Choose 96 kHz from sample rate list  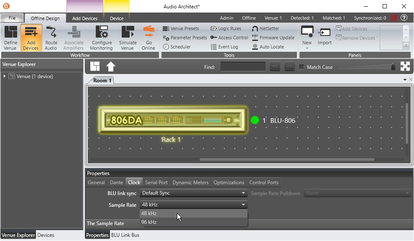pyautogui.click(x=149, y=222)
